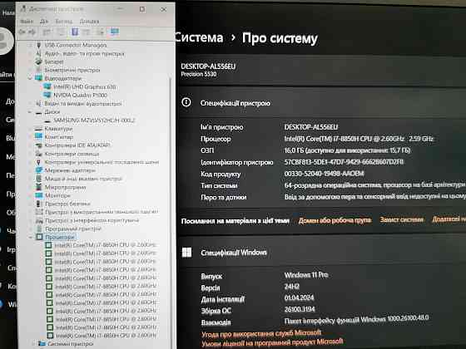Open the Домен або робоча група link

click(x=335, y=220)
